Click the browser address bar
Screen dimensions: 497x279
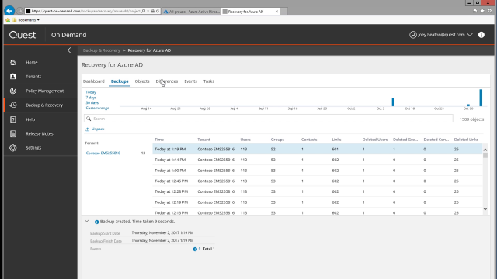85,11
